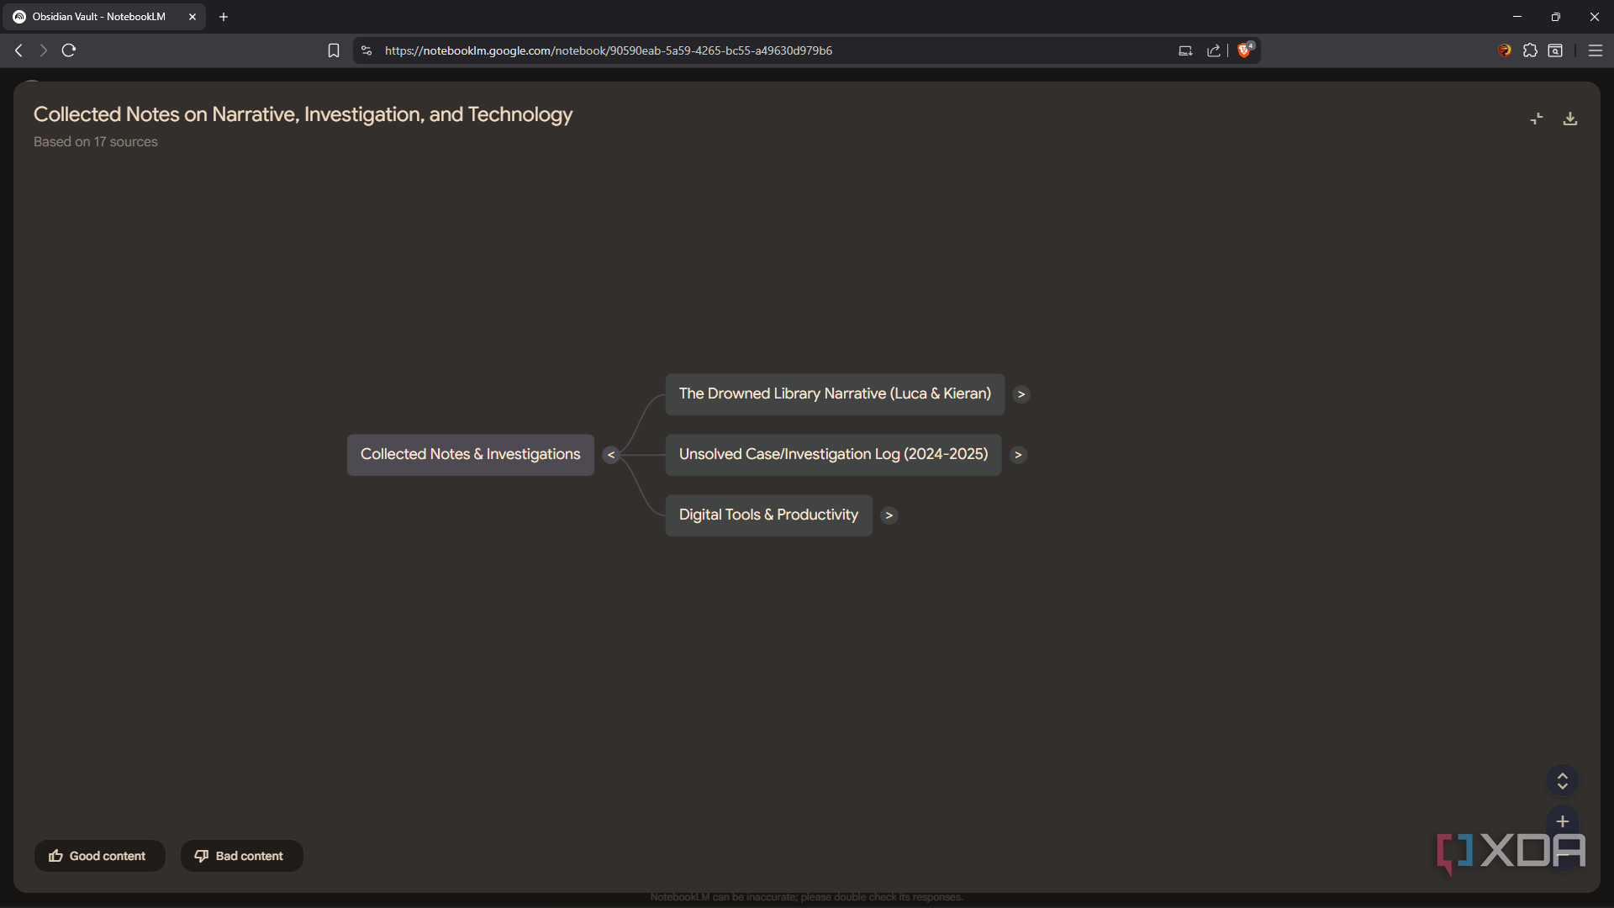Select The Drowned Library Narrative node
1614x908 pixels.
[835, 394]
